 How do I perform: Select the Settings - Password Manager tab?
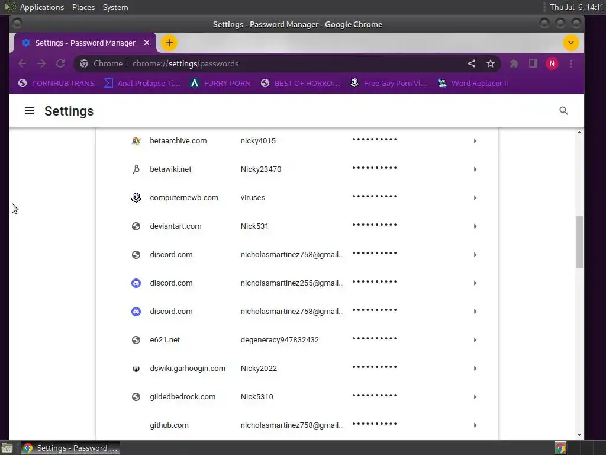tap(85, 43)
